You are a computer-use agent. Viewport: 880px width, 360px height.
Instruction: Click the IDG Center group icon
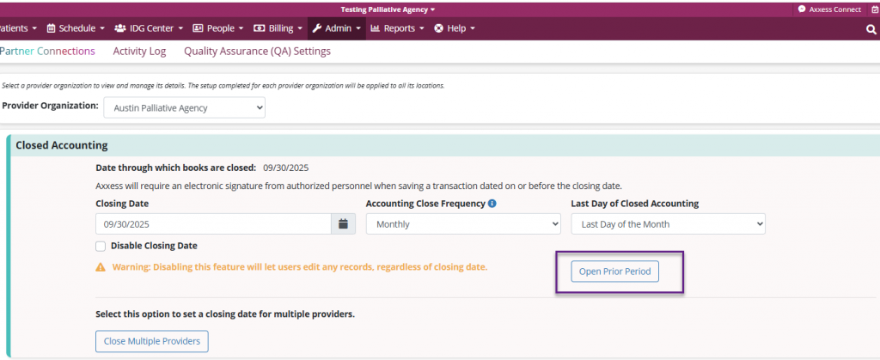119,28
